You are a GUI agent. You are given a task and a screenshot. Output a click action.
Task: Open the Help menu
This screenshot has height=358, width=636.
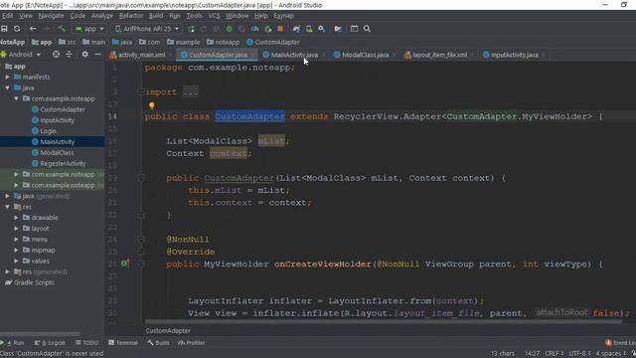(260, 16)
